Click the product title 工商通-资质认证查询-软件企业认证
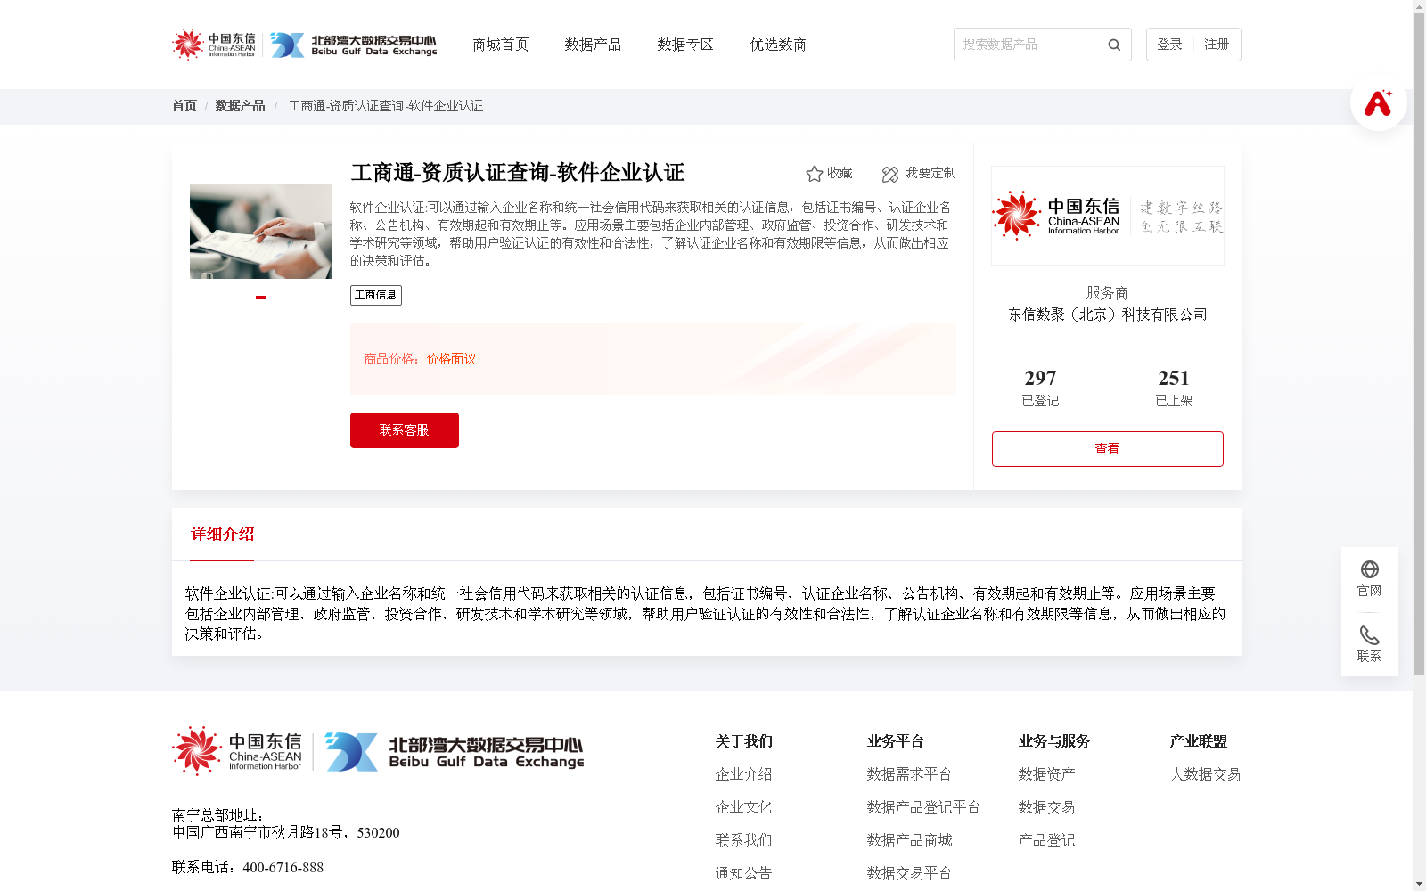1426x891 pixels. pos(518,173)
